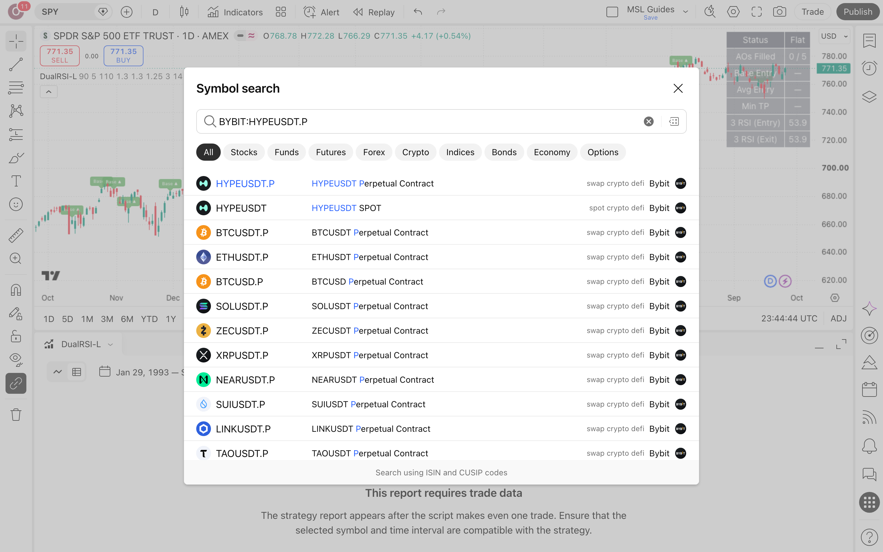The width and height of the screenshot is (883, 552).
Task: Take a chart snapshot with camera icon
Action: (x=779, y=12)
